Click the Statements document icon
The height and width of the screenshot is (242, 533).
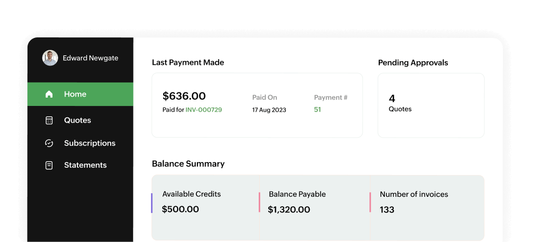tap(49, 165)
